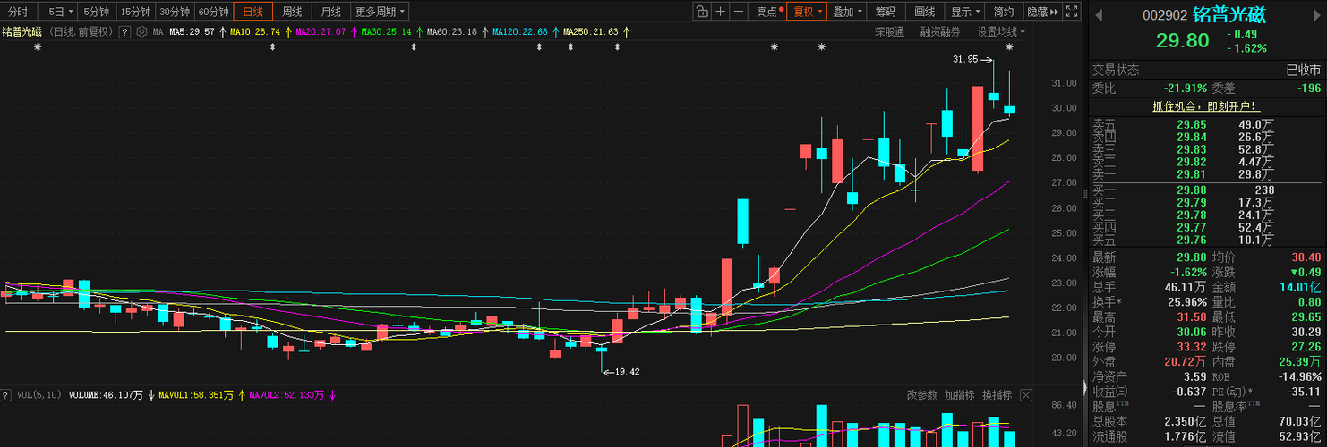
Task: Close the VOL indicator panel
Action: 1026,394
